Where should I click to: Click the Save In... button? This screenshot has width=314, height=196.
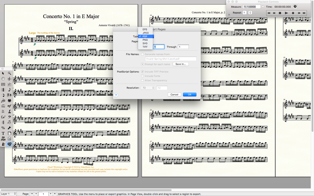point(181,64)
